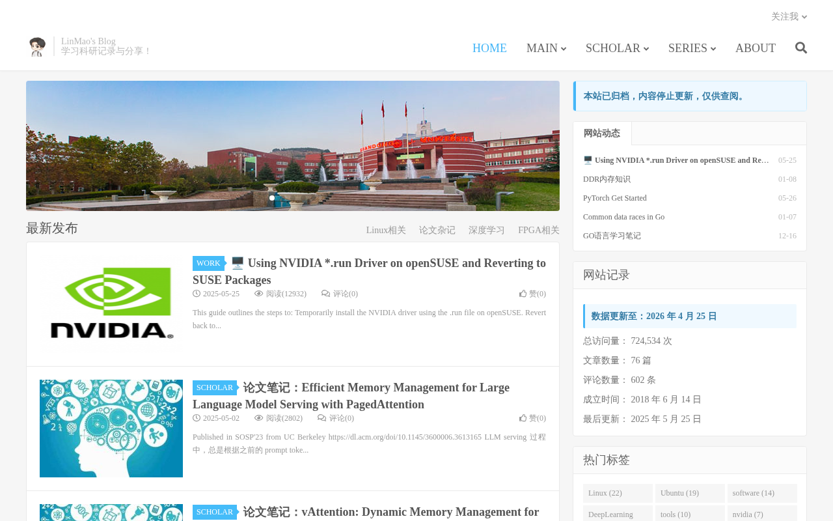Go to the HOME page

(489, 48)
